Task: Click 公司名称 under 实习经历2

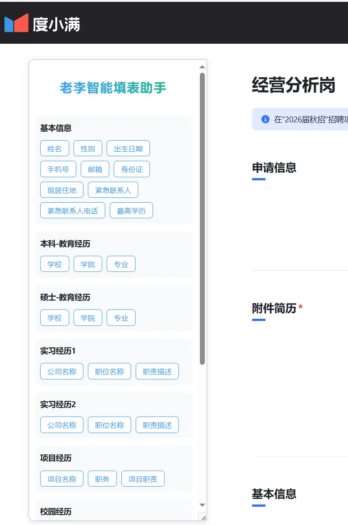Action: [62, 425]
